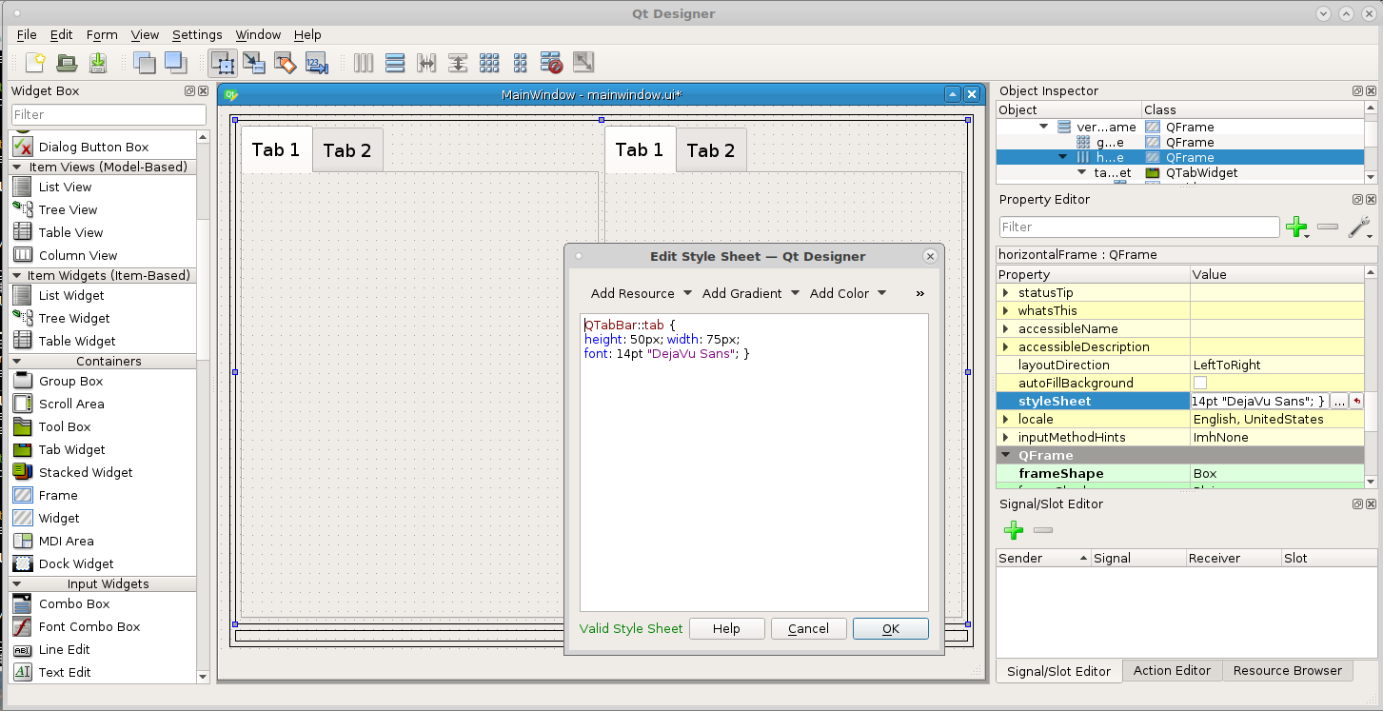Viewport: 1383px width, 711px height.
Task: Open the Add Color dropdown
Action: pyautogui.click(x=847, y=293)
